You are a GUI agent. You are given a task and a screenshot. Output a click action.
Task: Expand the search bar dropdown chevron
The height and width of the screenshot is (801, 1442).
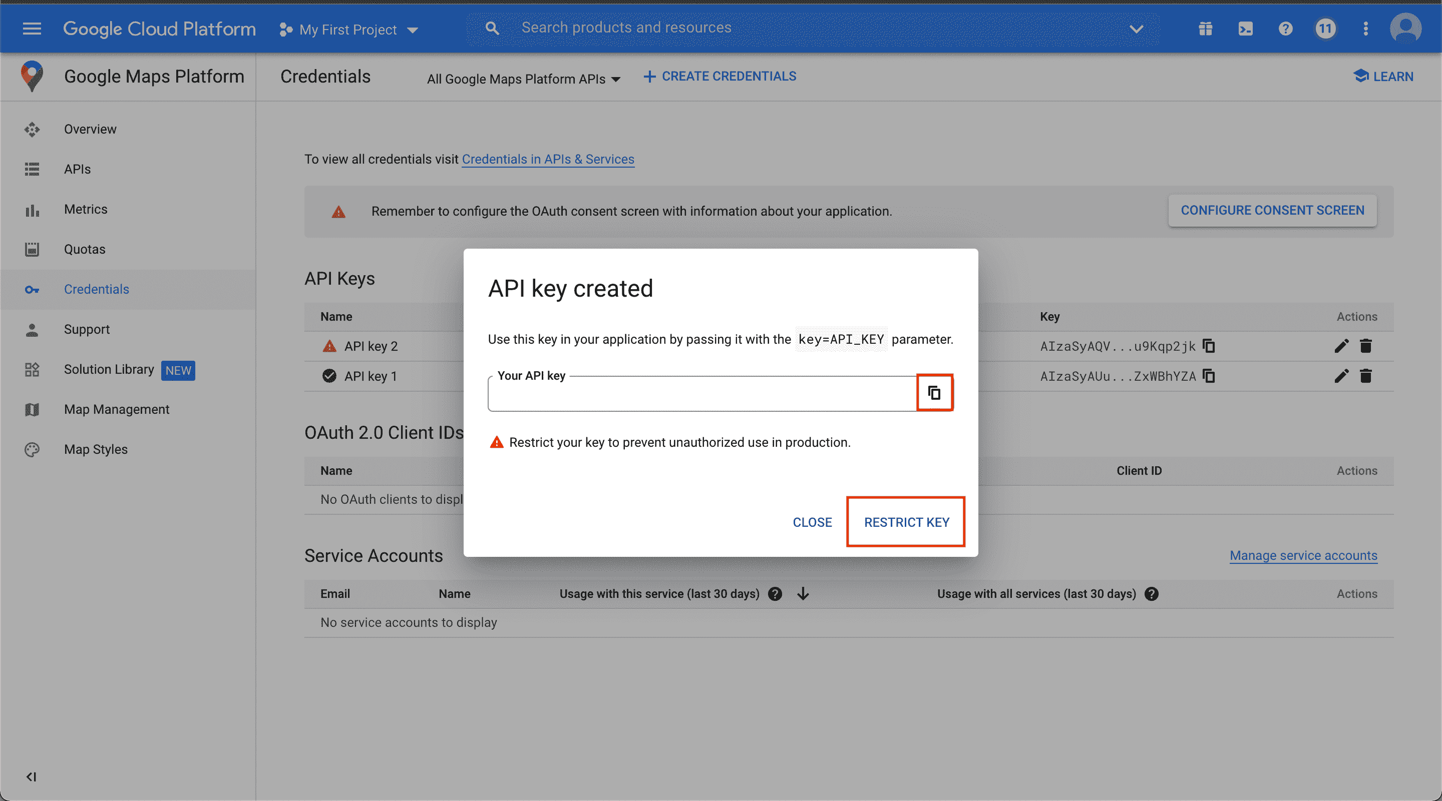1137,29
